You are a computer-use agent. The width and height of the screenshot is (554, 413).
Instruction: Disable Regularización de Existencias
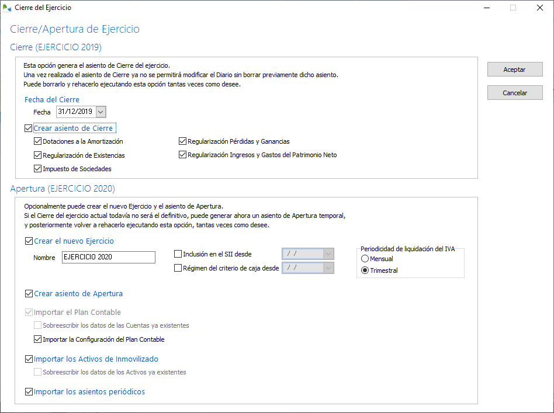(38, 155)
